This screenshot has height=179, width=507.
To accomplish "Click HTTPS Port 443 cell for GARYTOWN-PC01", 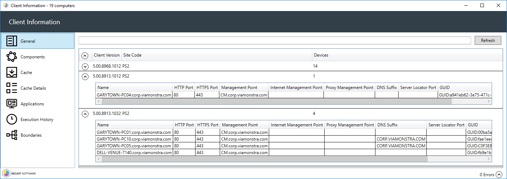I will [207, 132].
